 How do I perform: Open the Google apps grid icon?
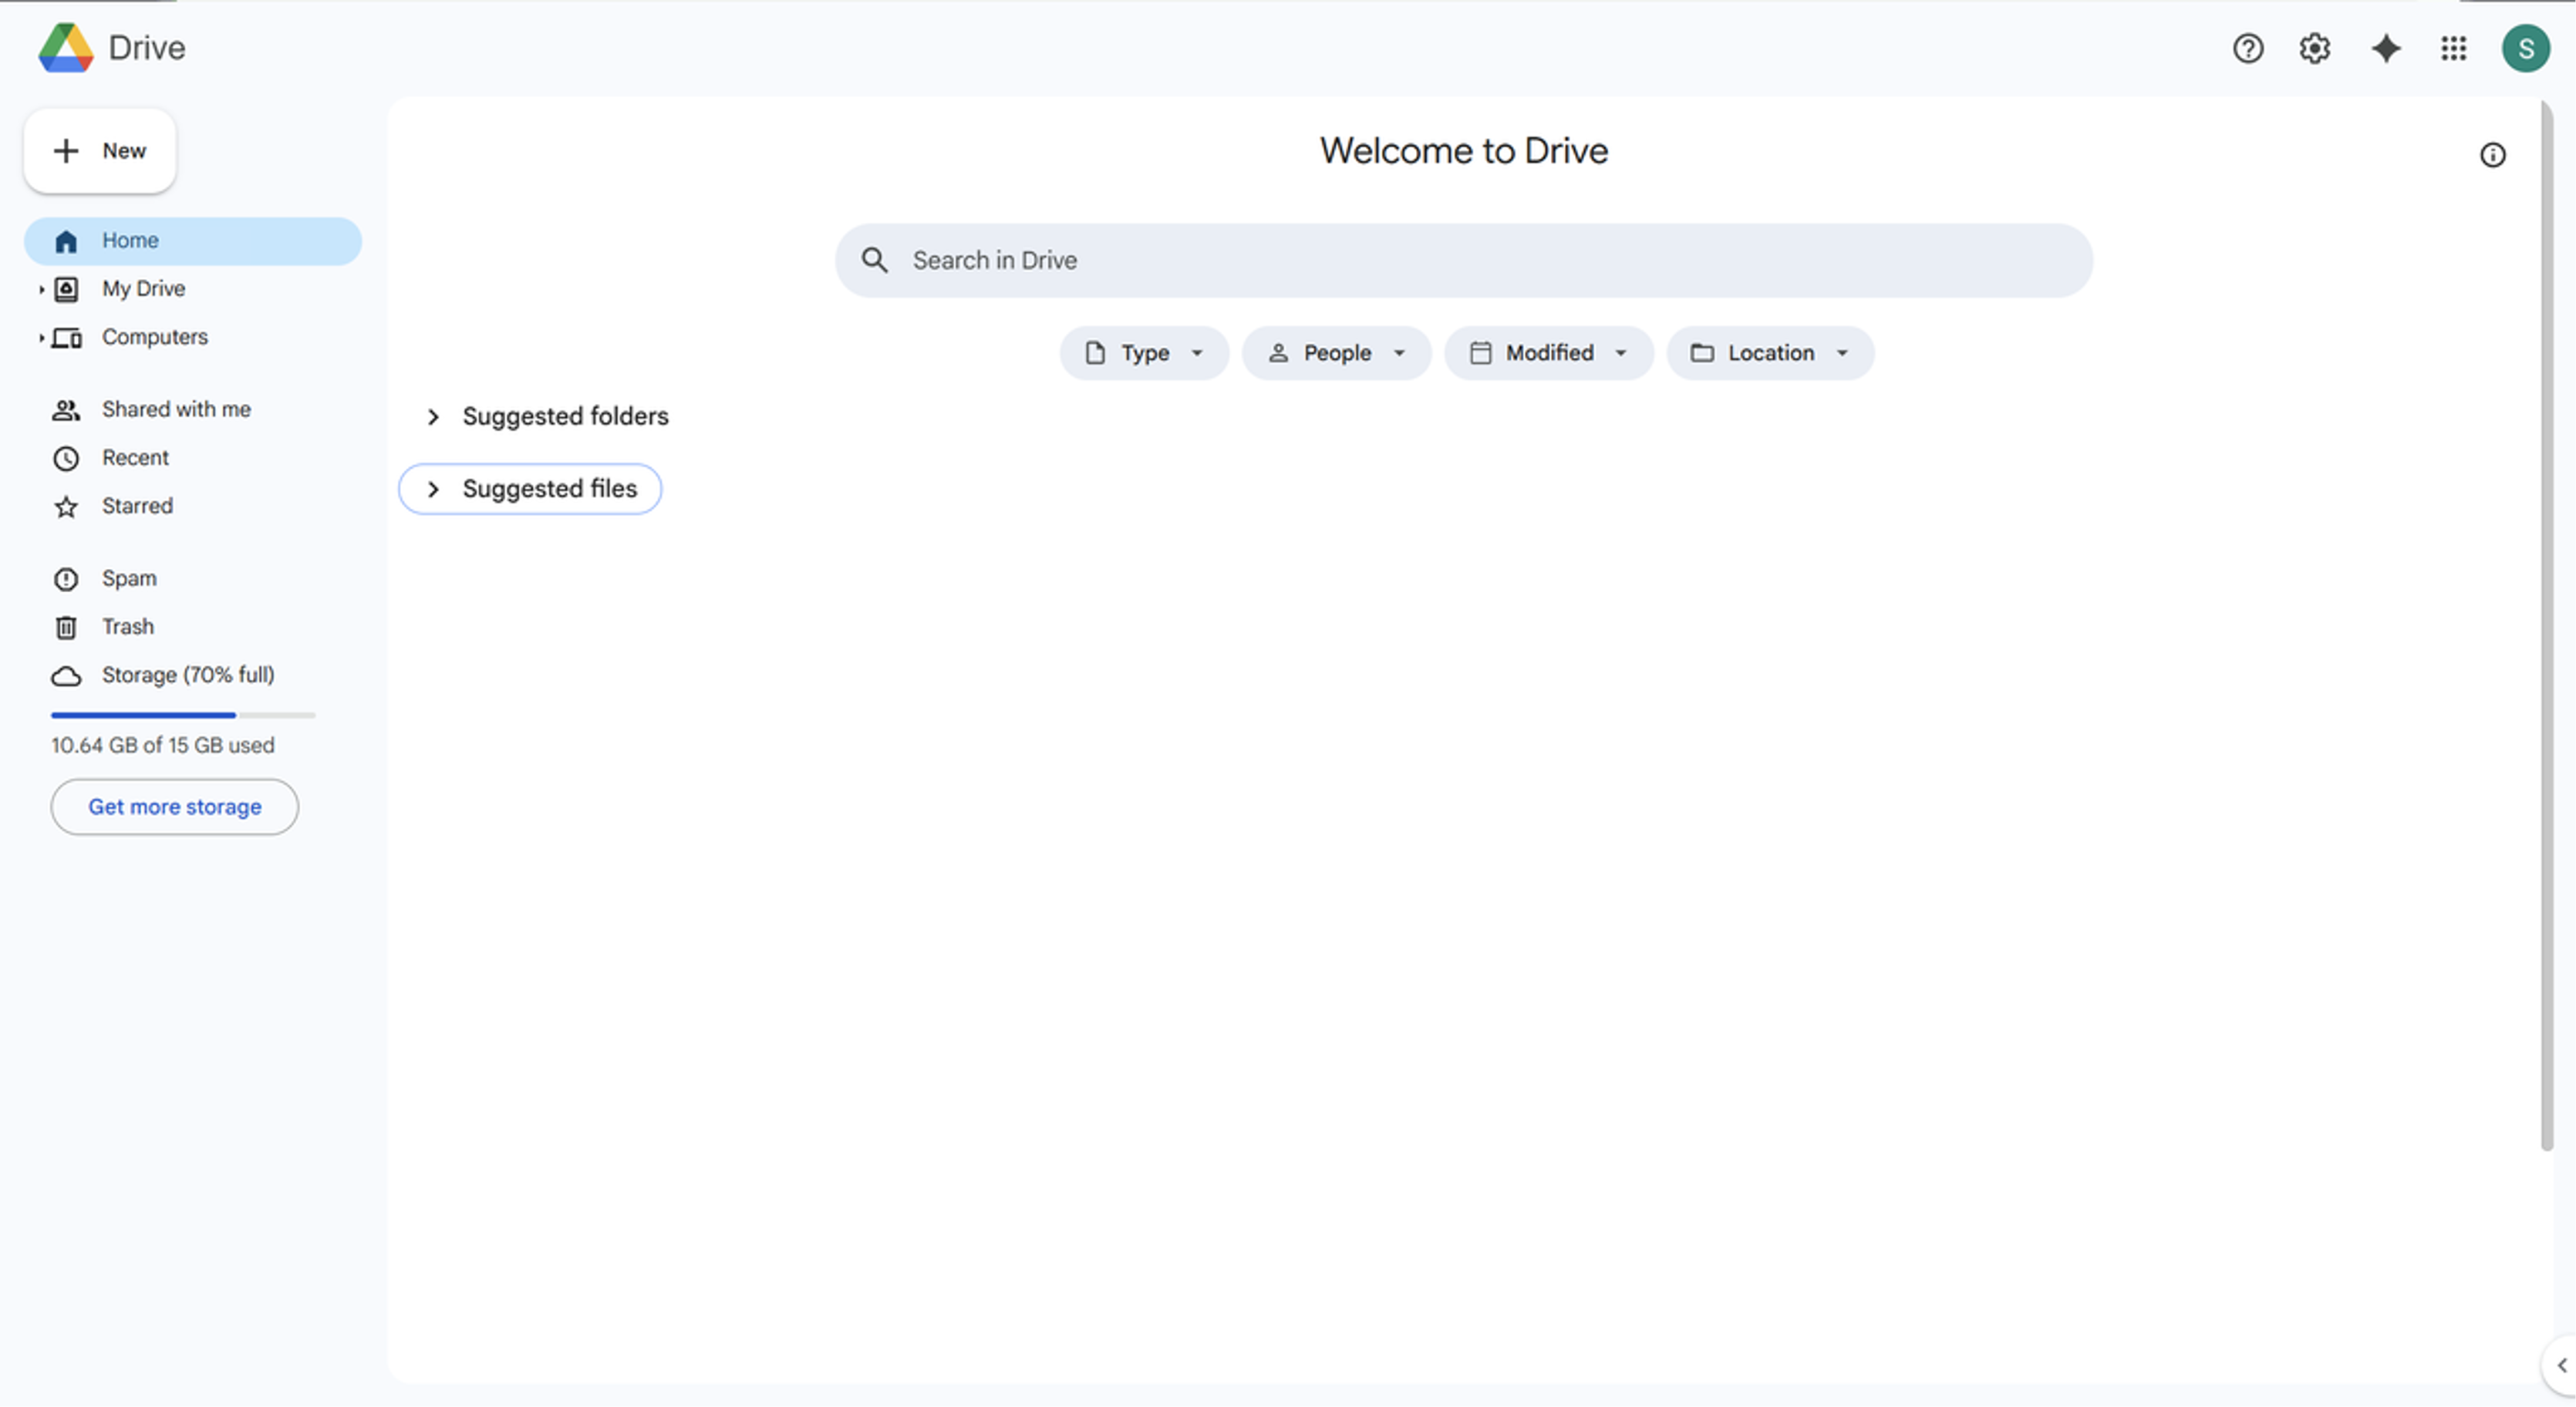pos(2453,49)
